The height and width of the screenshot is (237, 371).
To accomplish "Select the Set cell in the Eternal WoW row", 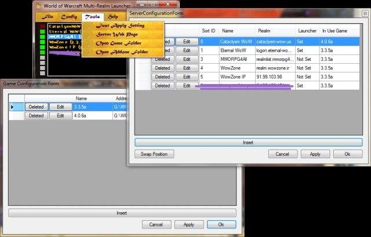I will 307,50.
